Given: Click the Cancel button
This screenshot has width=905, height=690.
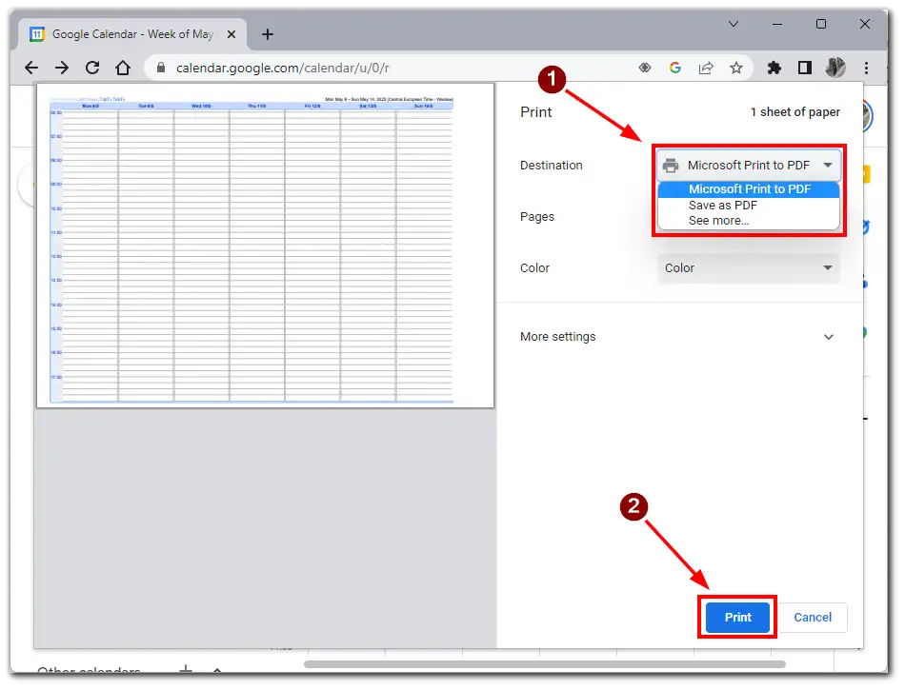Looking at the screenshot, I should [813, 618].
